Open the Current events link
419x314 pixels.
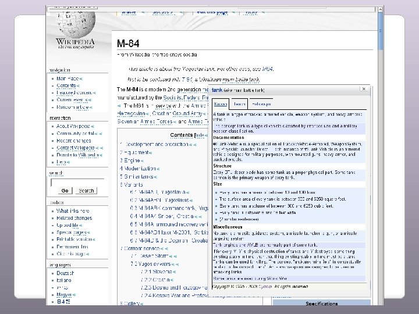click(72, 100)
